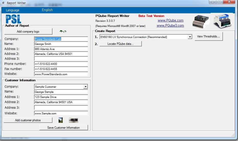The height and width of the screenshot is (141, 238).
Task: Expand the customer Company dropdown arrow
Action: [x=86, y=87]
